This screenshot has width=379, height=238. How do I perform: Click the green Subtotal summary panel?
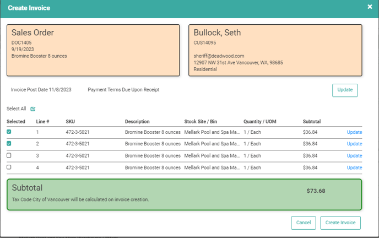184,194
